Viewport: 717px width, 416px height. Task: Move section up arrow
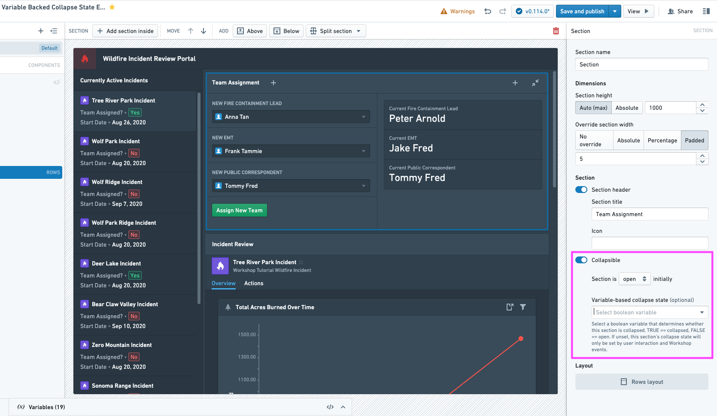point(191,31)
